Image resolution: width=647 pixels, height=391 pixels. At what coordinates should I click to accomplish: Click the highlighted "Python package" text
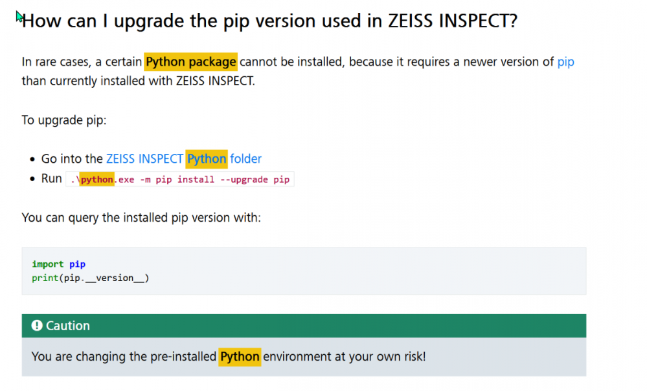(190, 62)
